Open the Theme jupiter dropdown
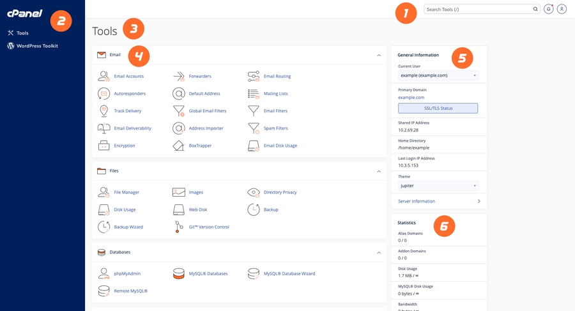Viewport: 575px width, 311px height. pyautogui.click(x=438, y=186)
